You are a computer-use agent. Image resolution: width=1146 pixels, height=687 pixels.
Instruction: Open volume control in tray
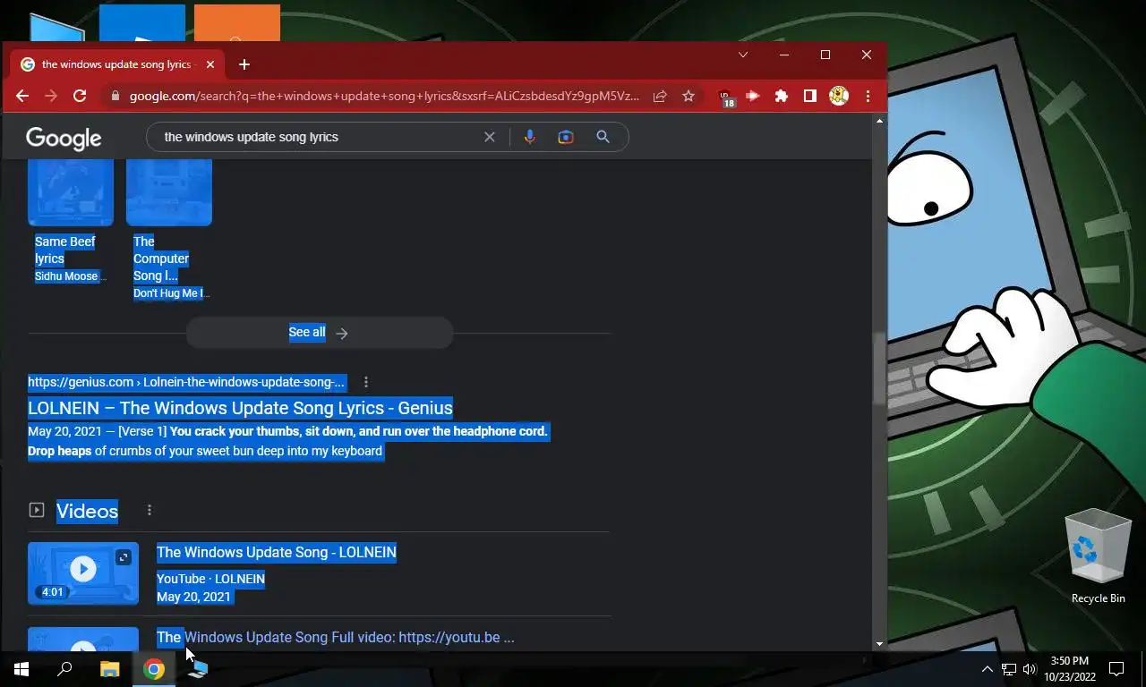[1030, 669]
